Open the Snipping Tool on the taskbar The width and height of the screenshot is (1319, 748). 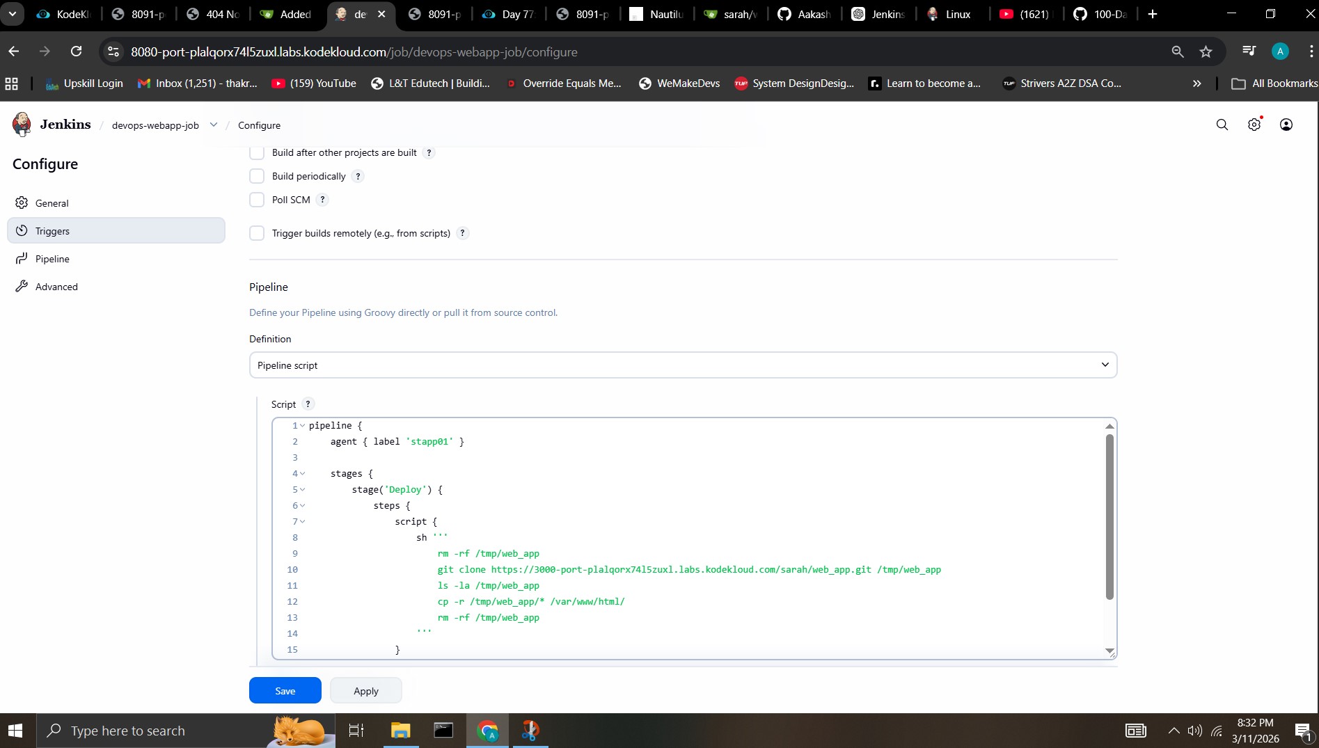tap(530, 731)
